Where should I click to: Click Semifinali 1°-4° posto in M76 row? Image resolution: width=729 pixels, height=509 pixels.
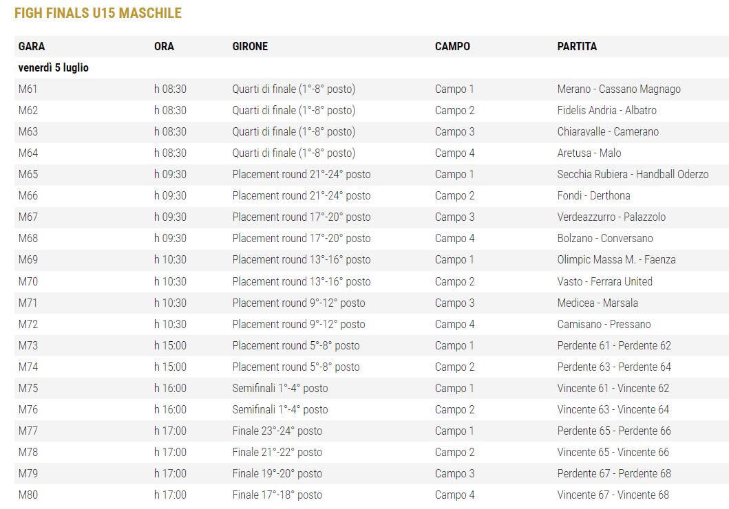[x=280, y=410]
